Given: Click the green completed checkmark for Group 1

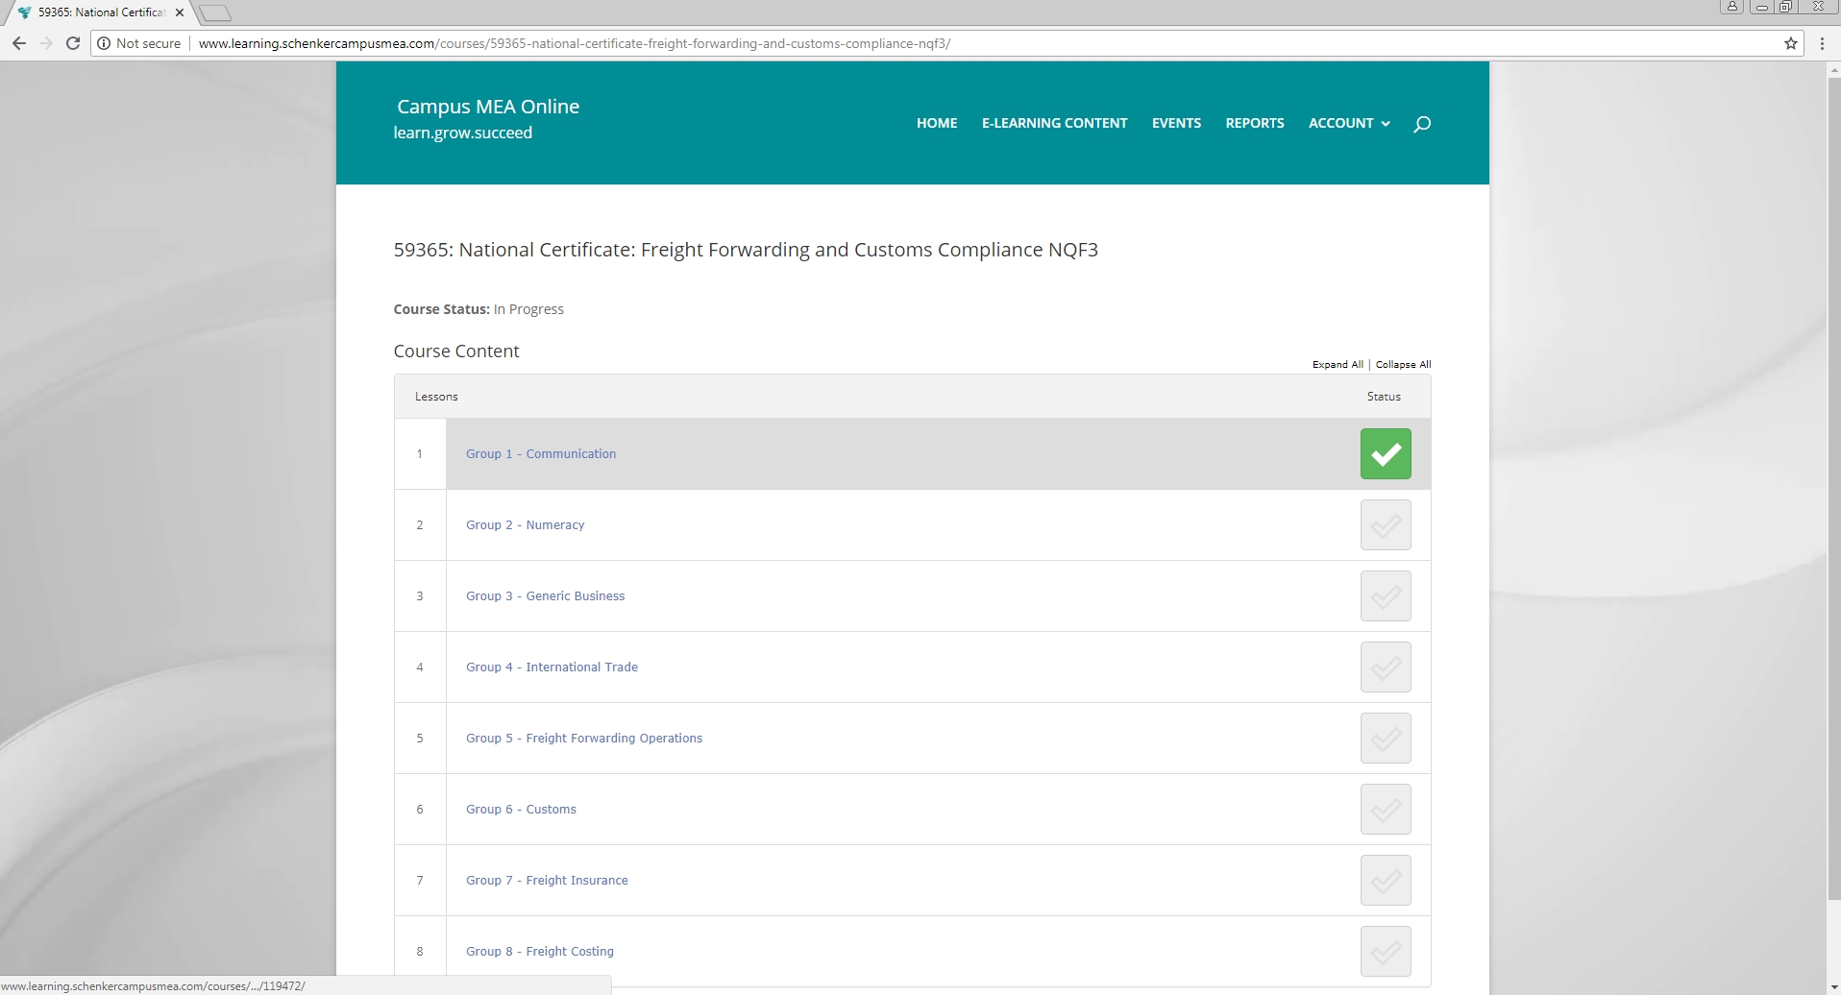Looking at the screenshot, I should tap(1385, 454).
